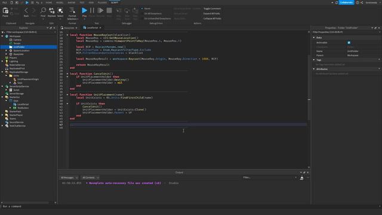Image resolution: width=382 pixels, height=215 pixels.
Task: Click the Replace tool icon
Action: coord(51,11)
